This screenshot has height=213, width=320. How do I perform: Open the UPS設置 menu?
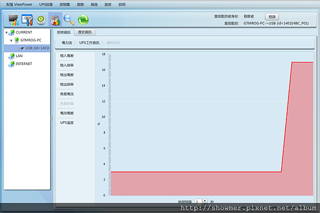(x=46, y=4)
